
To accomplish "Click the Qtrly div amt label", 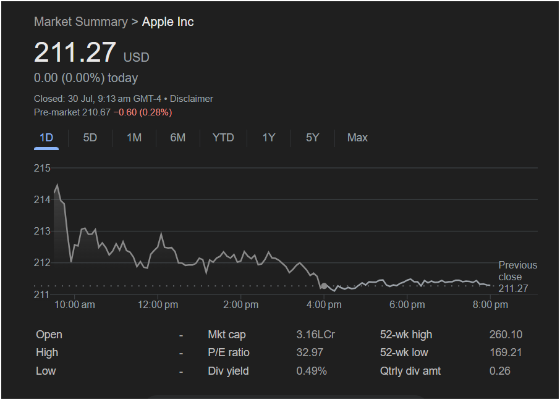I will 410,371.
